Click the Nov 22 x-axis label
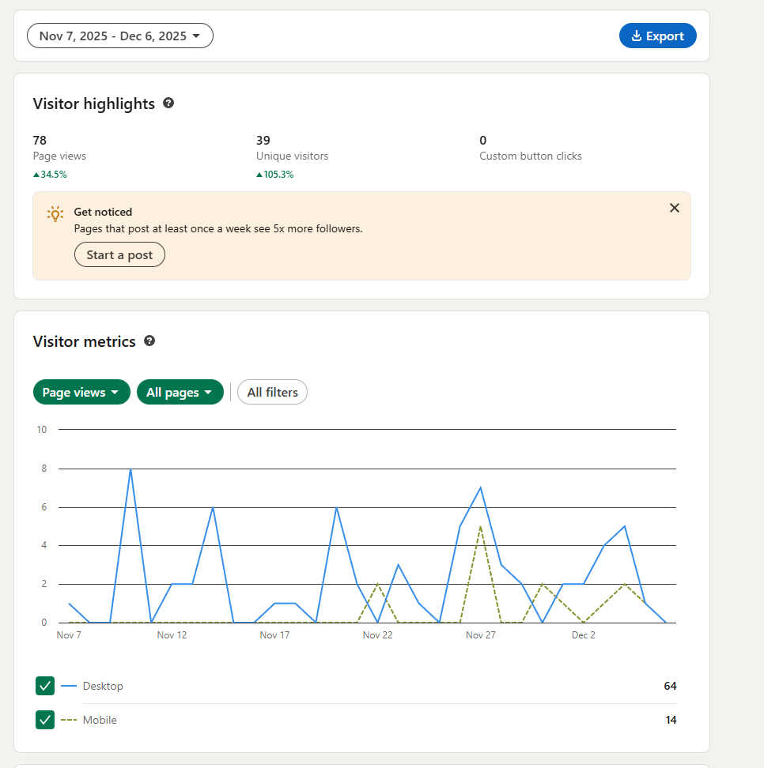This screenshot has width=764, height=768. [x=377, y=635]
